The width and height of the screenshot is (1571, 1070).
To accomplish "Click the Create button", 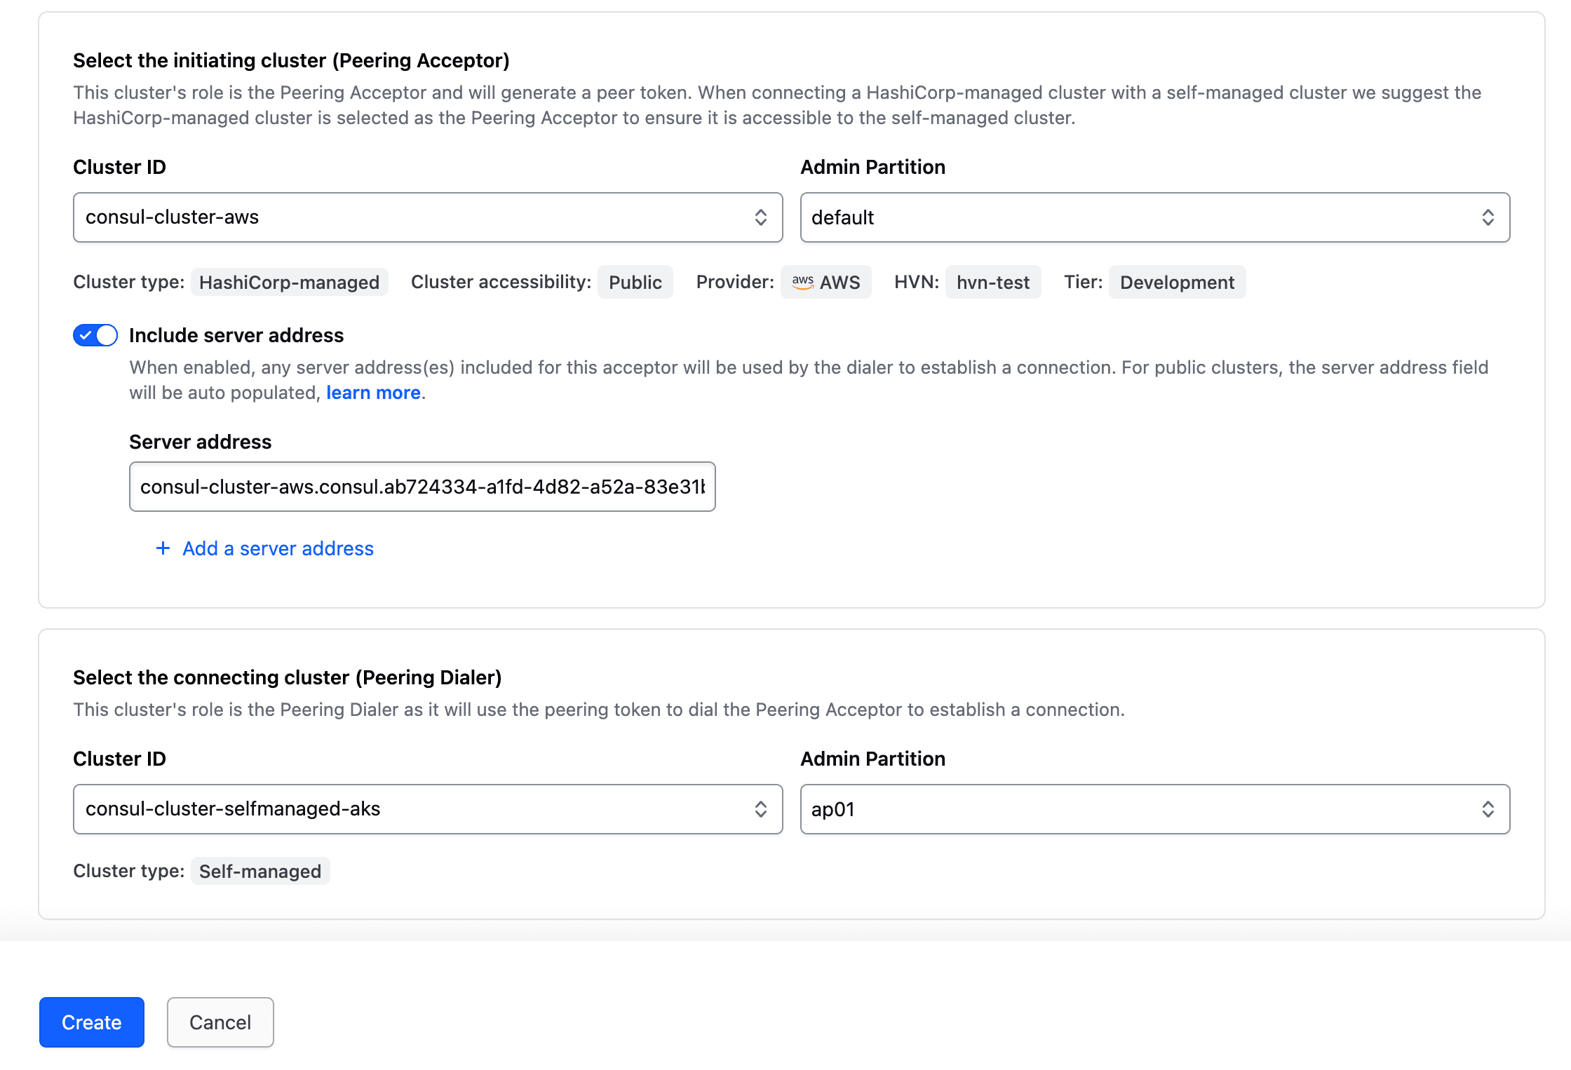I will 92,1022.
